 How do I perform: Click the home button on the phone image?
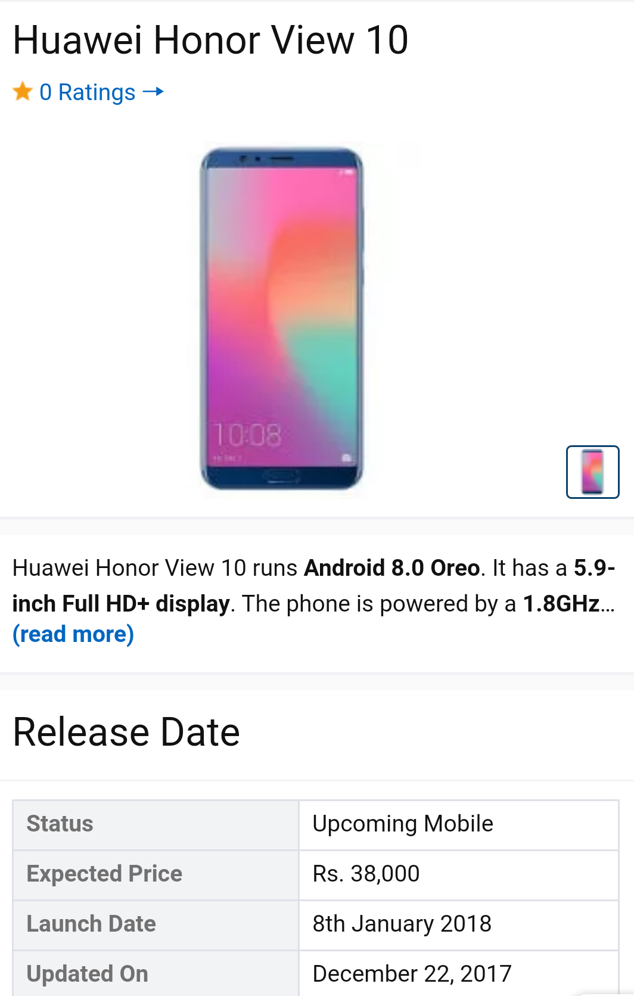coord(282,476)
